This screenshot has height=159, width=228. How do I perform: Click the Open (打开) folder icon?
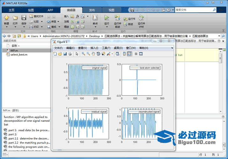(x=15, y=18)
